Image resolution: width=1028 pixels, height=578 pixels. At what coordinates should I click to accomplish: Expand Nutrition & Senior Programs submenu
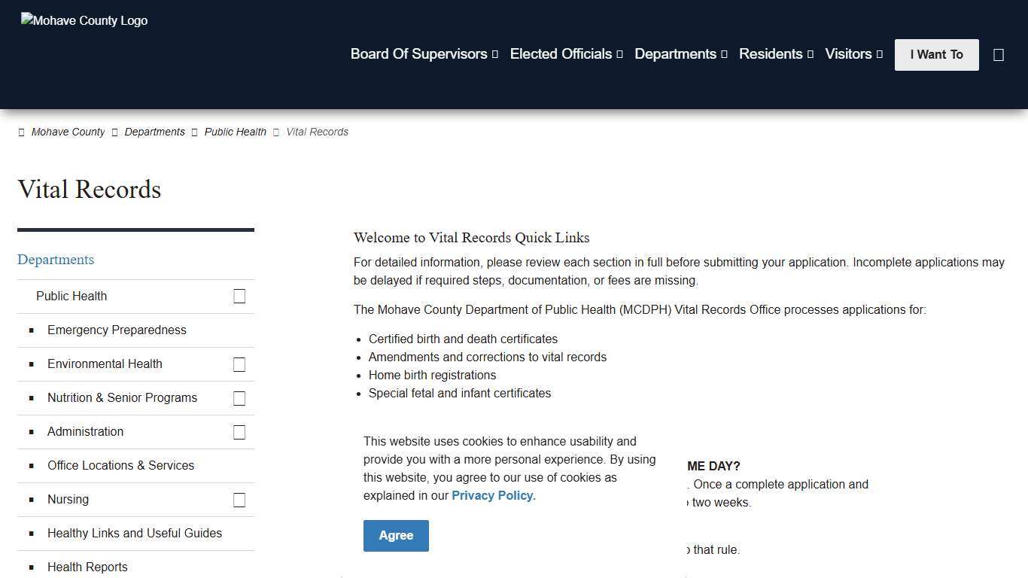coord(239,398)
